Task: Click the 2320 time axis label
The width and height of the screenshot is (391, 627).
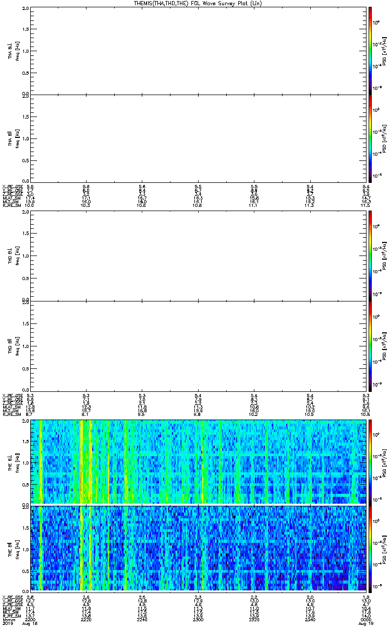Action: [254, 619]
